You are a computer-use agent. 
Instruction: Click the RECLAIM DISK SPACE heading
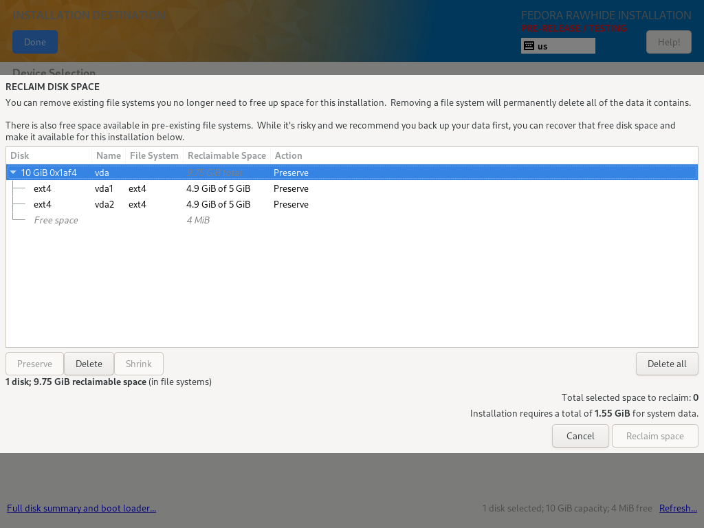[52, 87]
